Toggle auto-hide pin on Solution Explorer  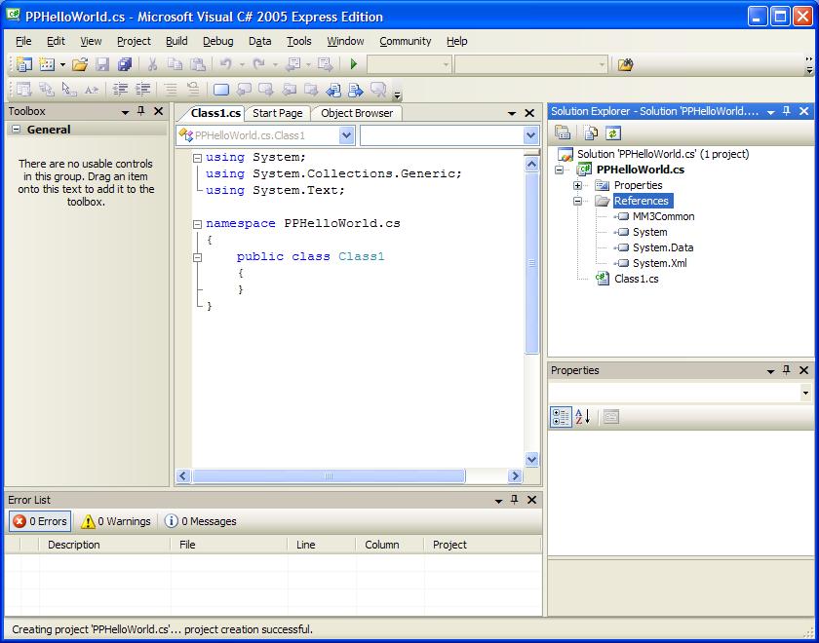click(x=786, y=111)
